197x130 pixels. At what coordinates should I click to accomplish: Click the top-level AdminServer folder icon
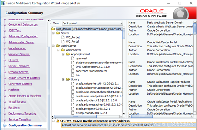(58, 46)
